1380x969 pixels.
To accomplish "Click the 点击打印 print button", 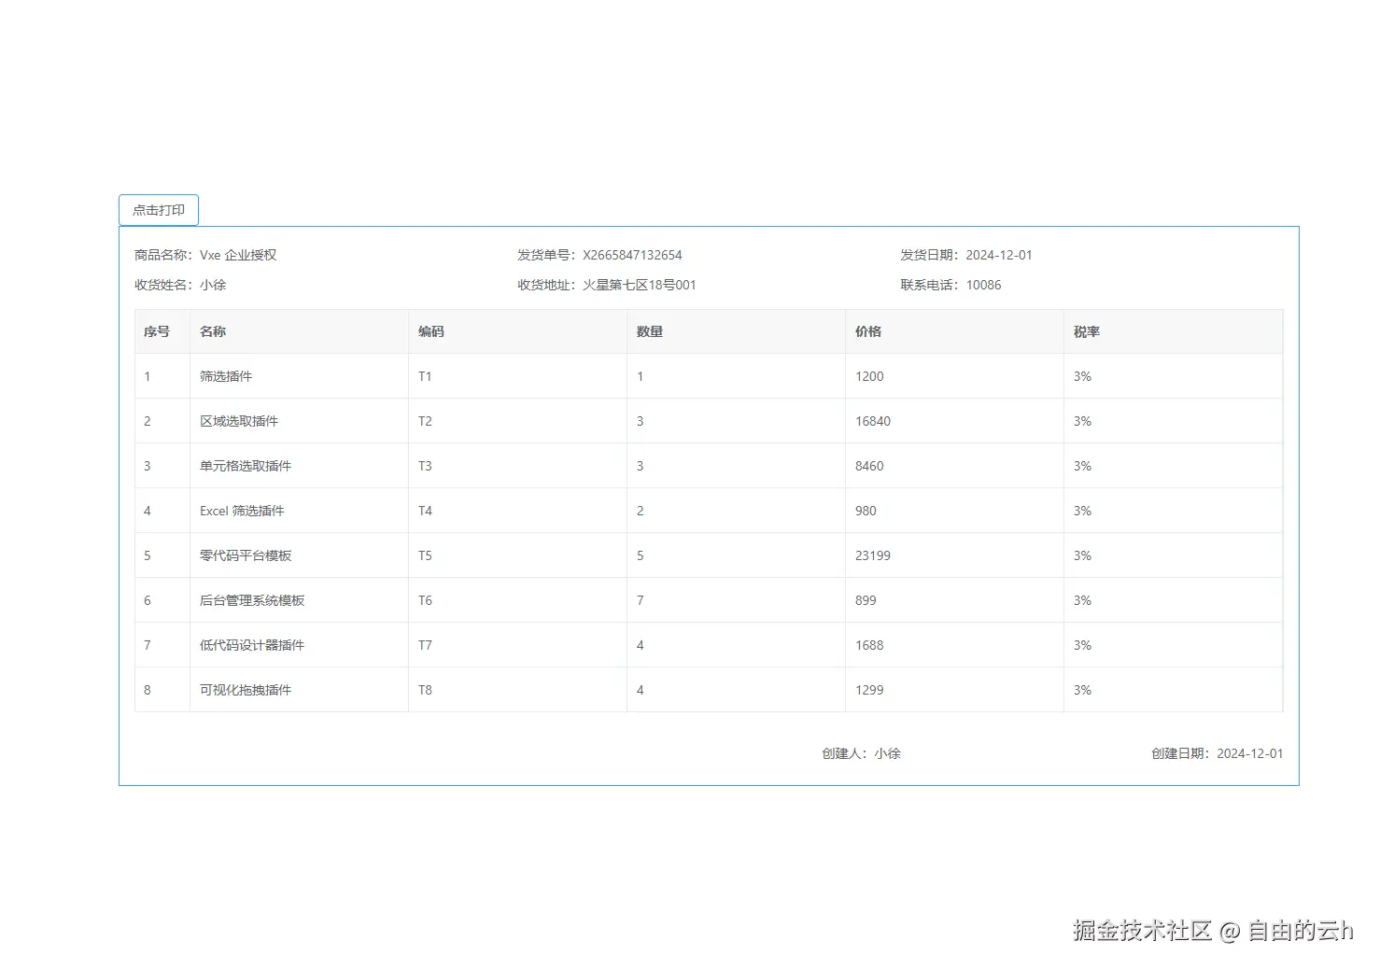I will (158, 209).
